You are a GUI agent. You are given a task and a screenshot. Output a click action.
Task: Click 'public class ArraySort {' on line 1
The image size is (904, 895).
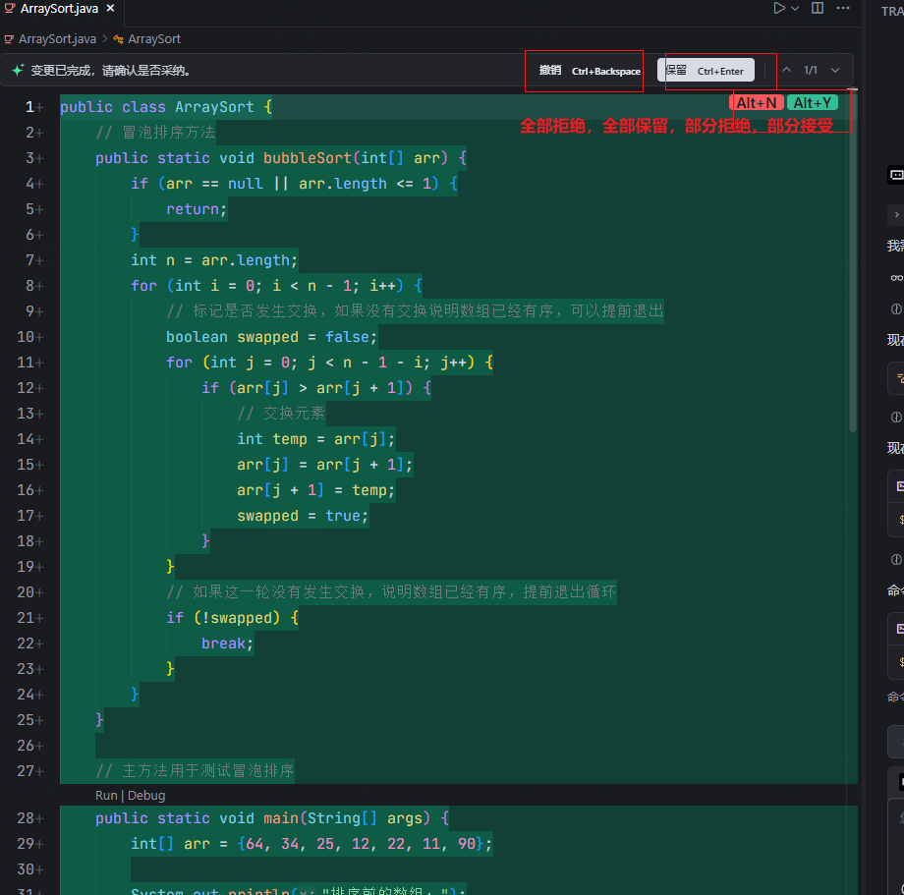click(x=166, y=107)
